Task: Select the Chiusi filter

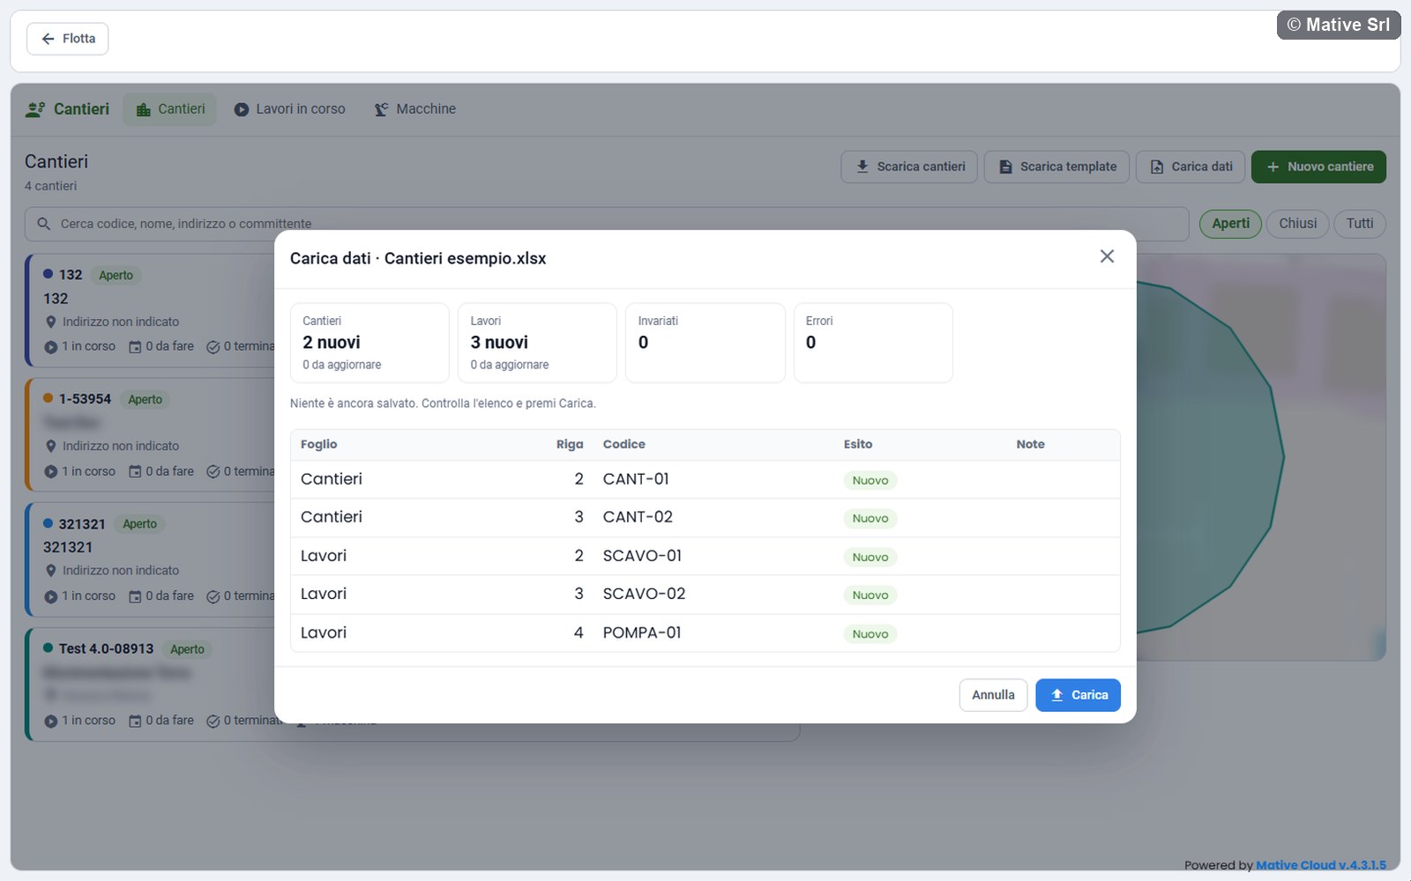Action: (1297, 224)
